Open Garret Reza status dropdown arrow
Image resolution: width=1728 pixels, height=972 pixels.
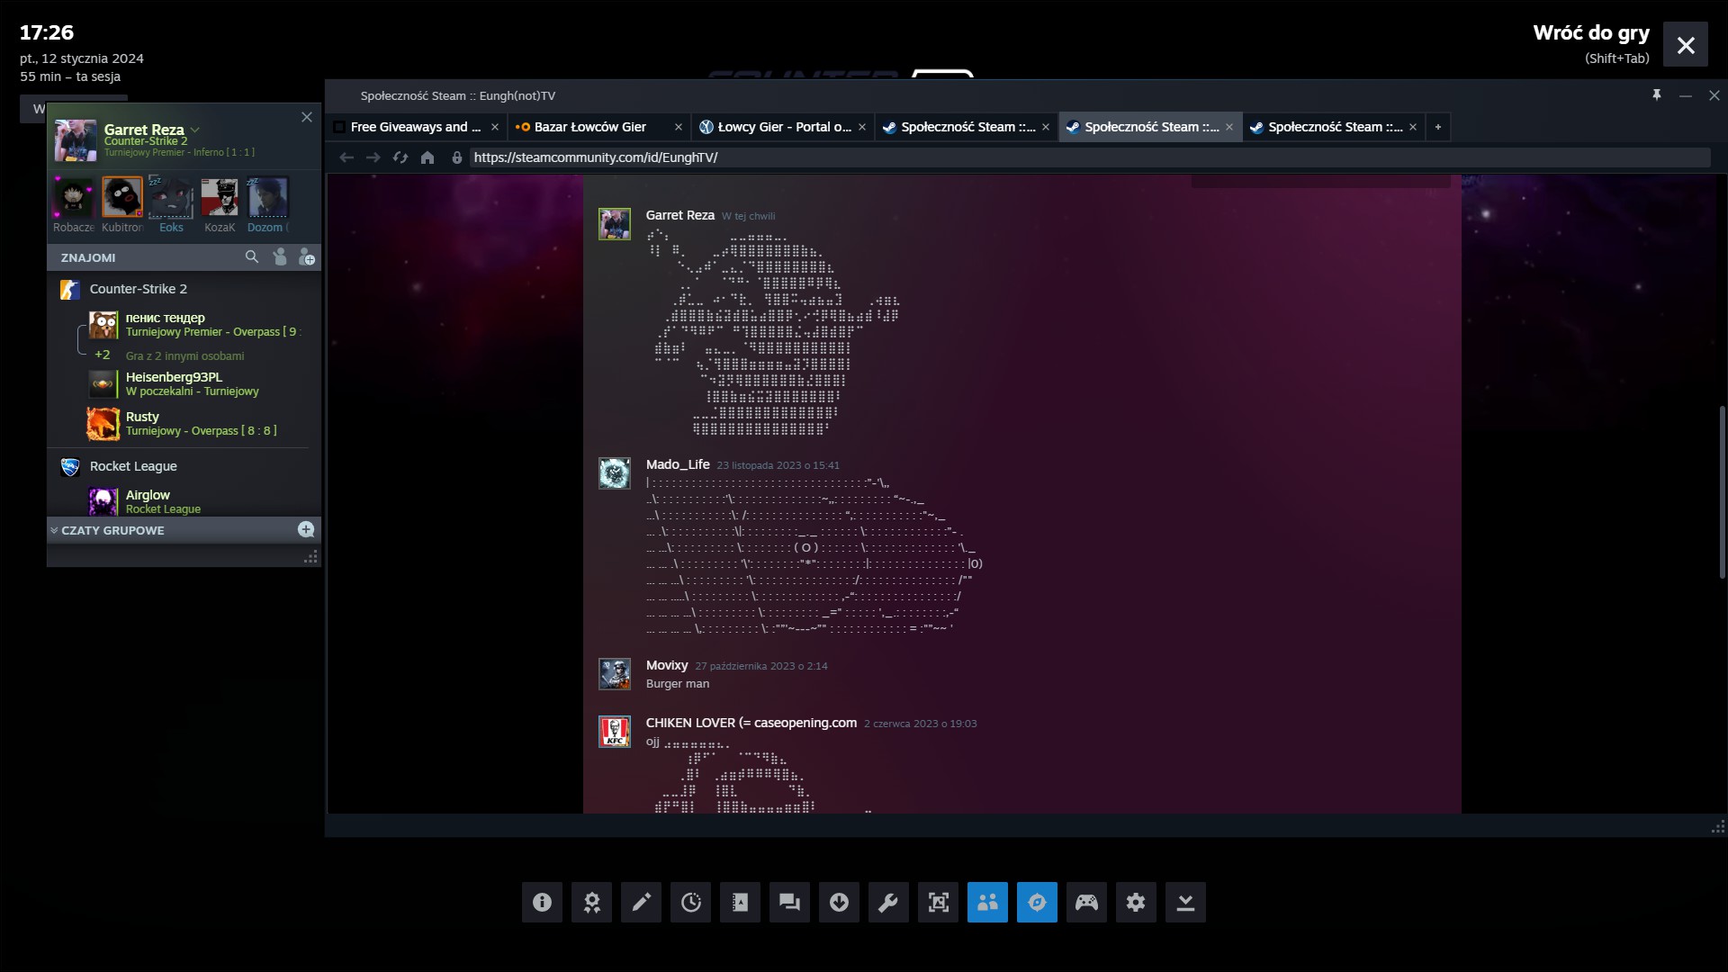click(x=195, y=130)
